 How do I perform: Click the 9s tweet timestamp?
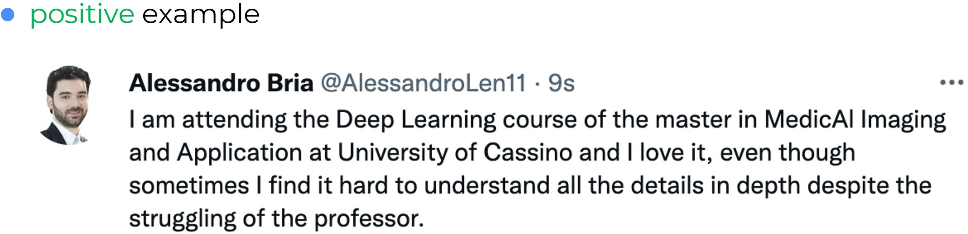tap(561, 83)
